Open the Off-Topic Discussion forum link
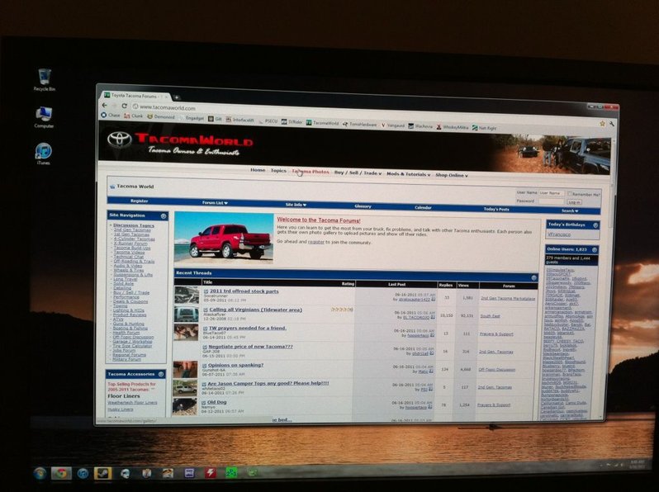Screen dimensions: 659x492 (496, 370)
